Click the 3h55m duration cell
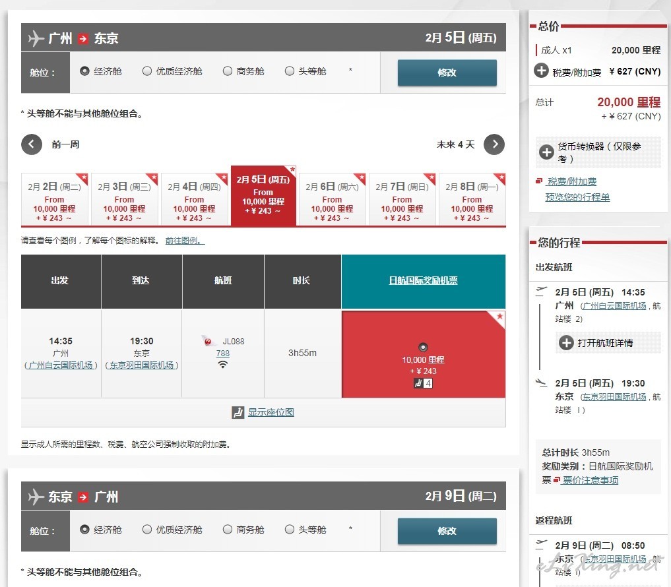 tap(303, 353)
